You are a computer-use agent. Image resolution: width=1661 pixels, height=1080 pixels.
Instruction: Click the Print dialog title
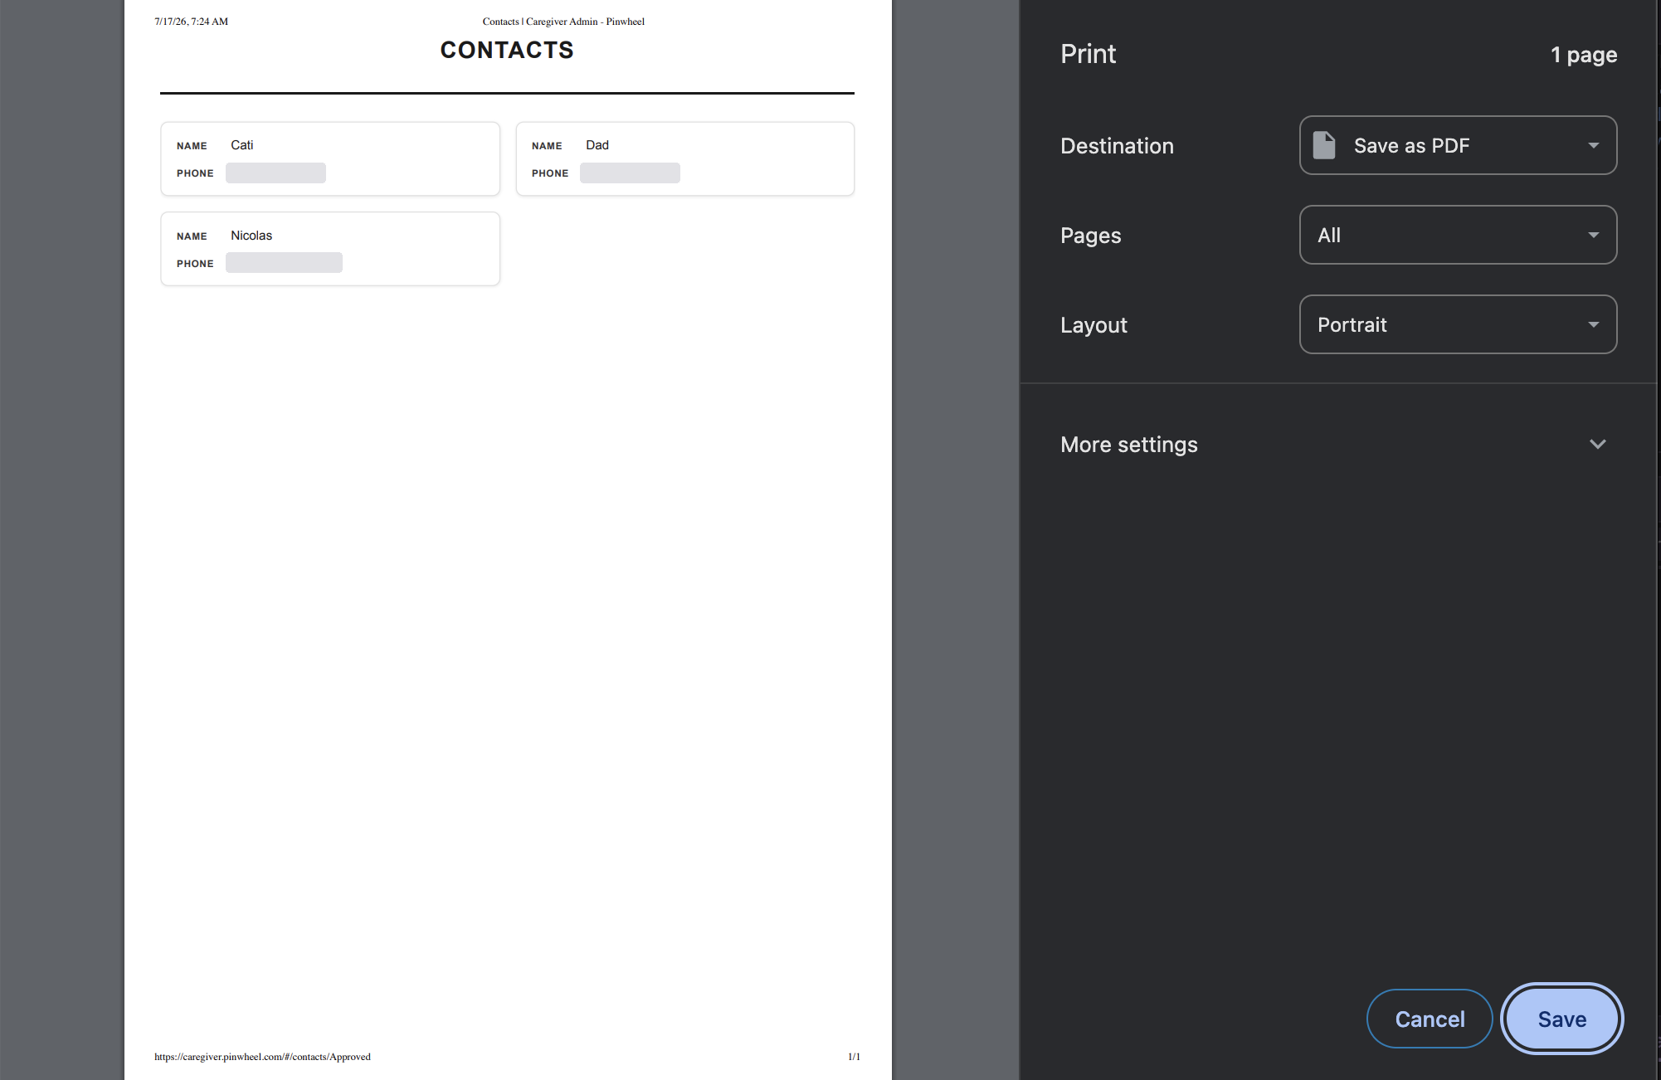pyautogui.click(x=1088, y=54)
